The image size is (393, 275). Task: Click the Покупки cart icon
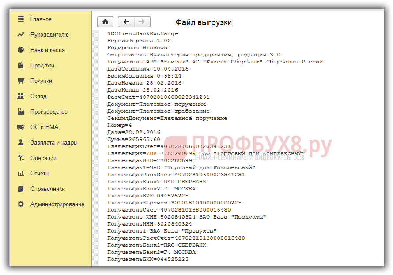coord(21,81)
